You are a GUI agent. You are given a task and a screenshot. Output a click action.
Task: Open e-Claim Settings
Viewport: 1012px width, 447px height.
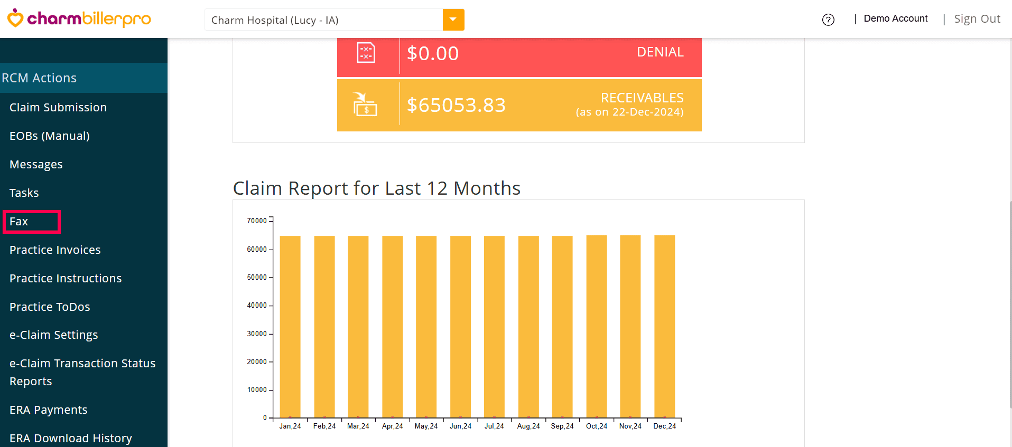pos(54,335)
